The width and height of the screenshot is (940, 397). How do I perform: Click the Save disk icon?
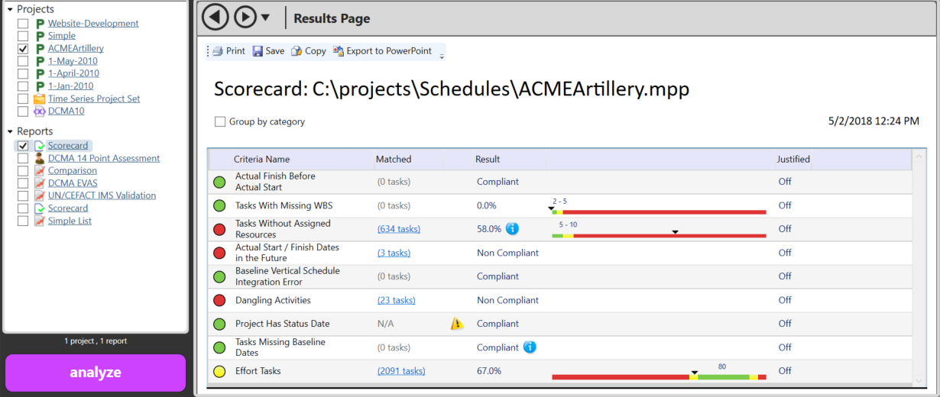[x=258, y=51]
